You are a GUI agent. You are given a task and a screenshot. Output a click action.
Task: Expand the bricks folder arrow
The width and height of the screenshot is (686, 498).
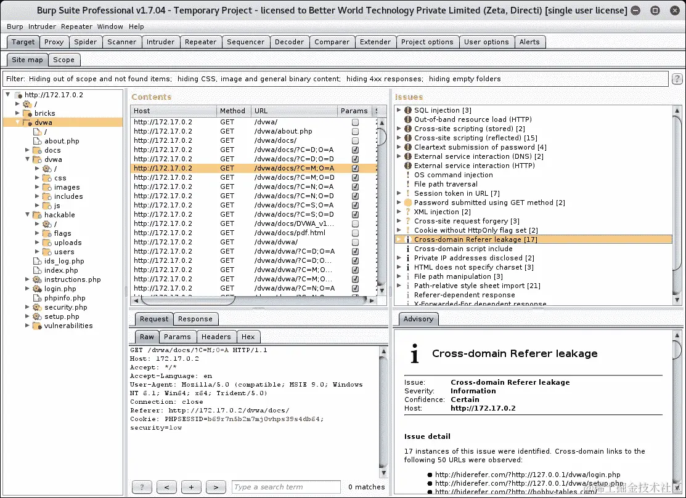click(17, 113)
